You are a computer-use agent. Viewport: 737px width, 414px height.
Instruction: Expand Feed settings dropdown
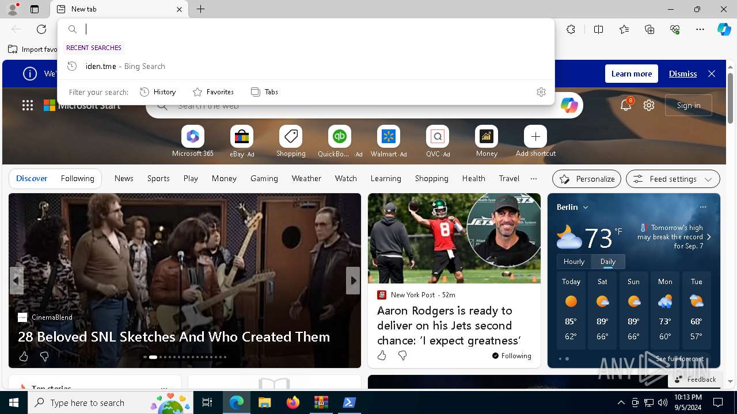click(x=673, y=179)
